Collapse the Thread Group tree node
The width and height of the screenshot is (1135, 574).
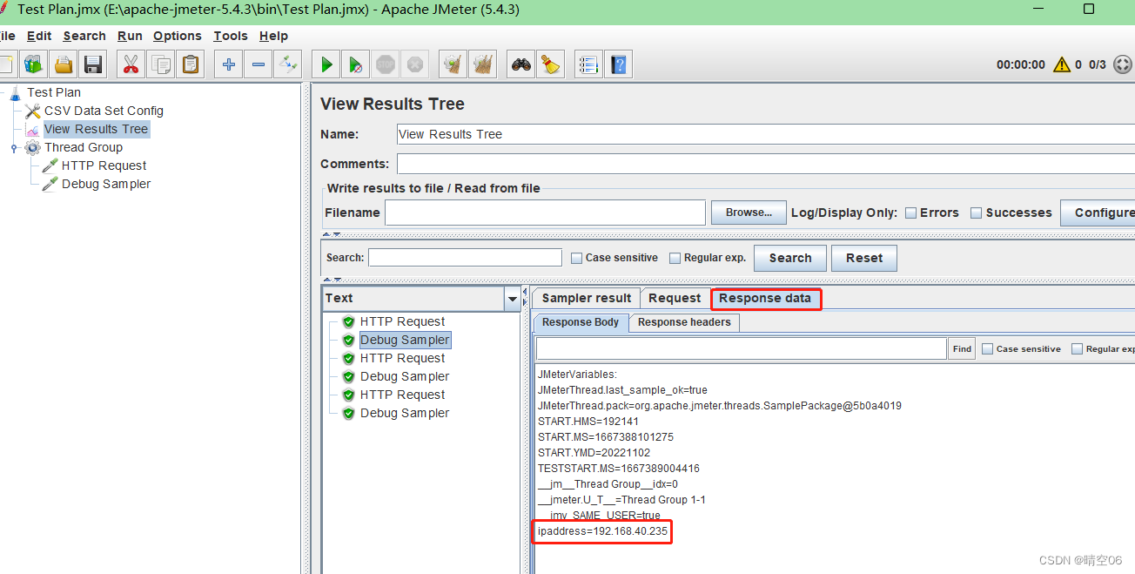click(x=14, y=148)
